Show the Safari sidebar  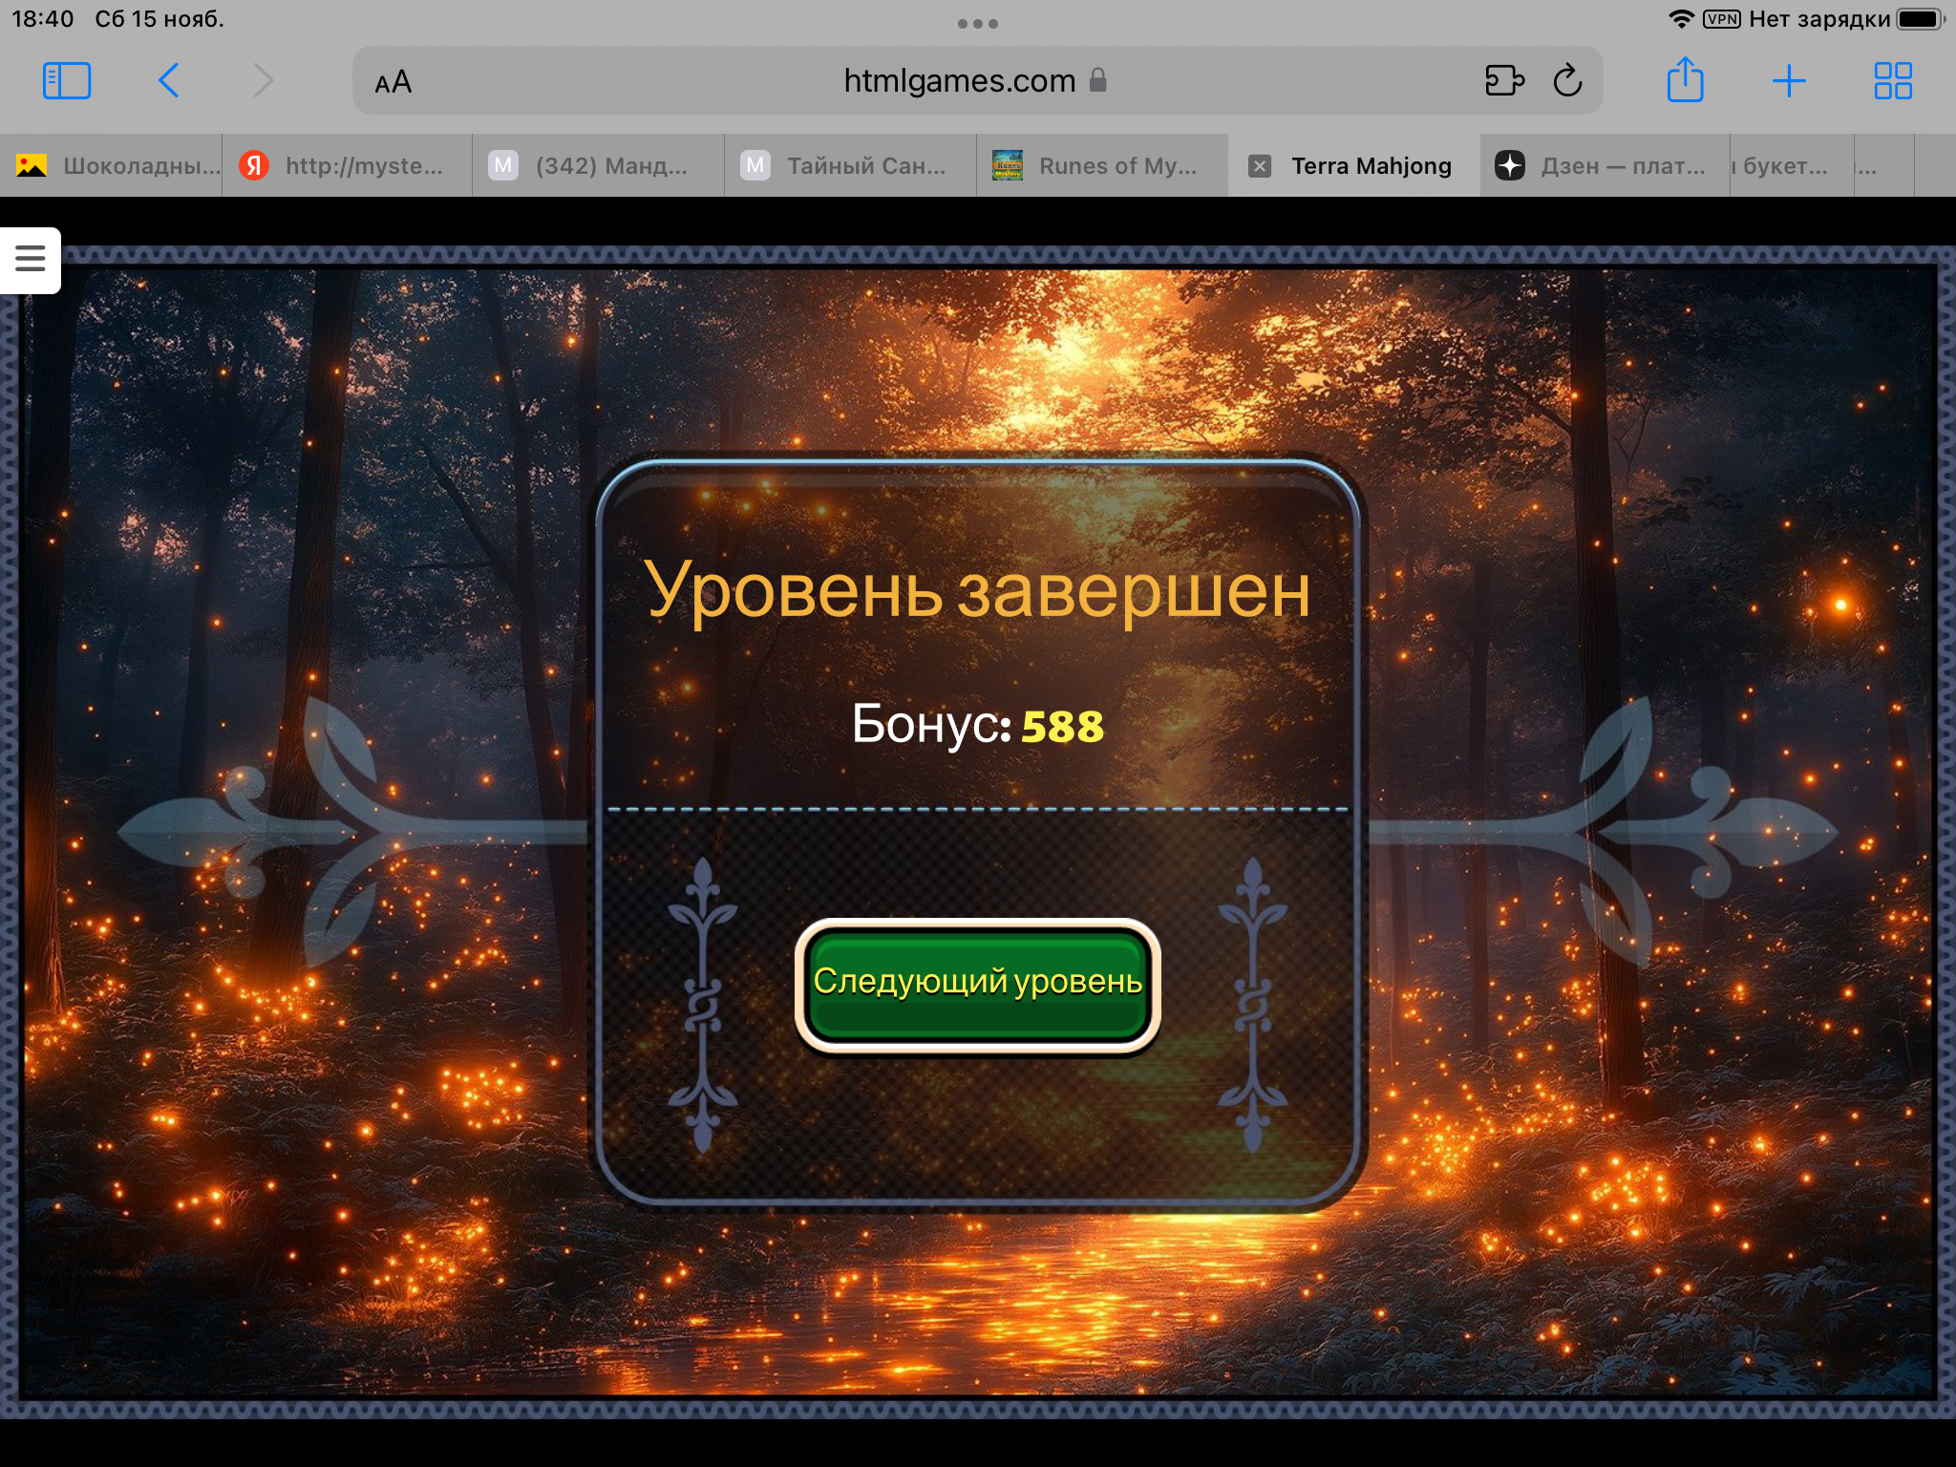tap(67, 81)
